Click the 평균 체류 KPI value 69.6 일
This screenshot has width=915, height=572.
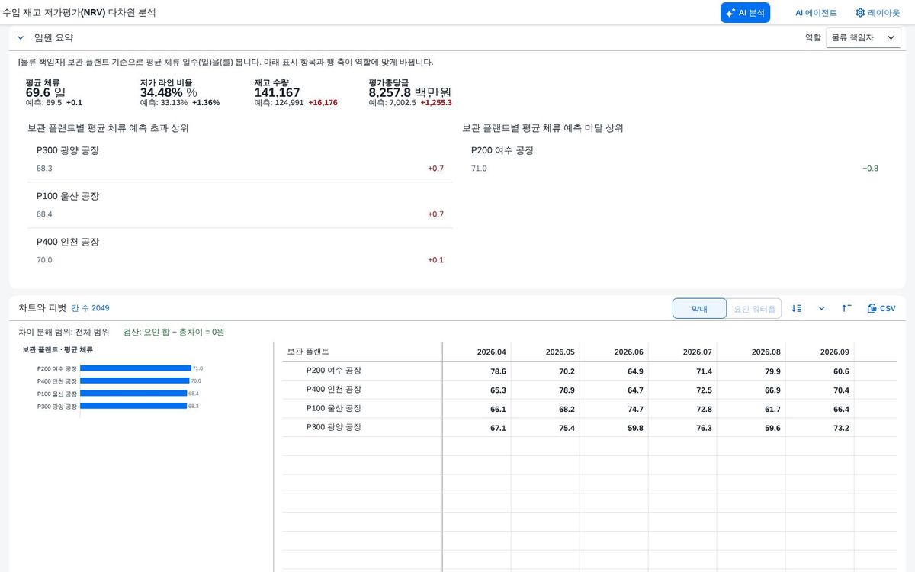[x=46, y=92]
